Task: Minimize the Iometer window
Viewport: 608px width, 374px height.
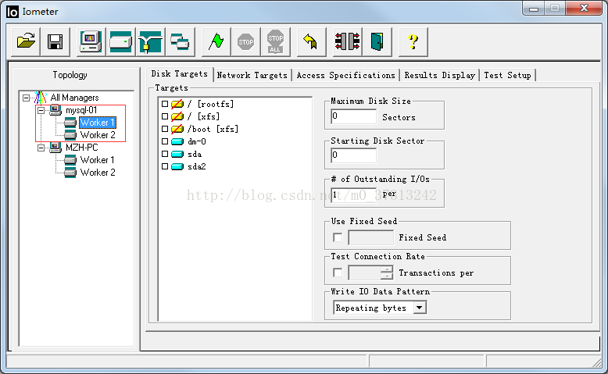Action: (x=534, y=8)
